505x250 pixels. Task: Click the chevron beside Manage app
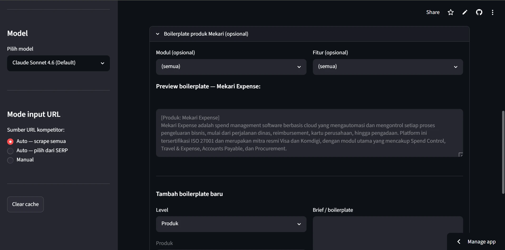[459, 242]
